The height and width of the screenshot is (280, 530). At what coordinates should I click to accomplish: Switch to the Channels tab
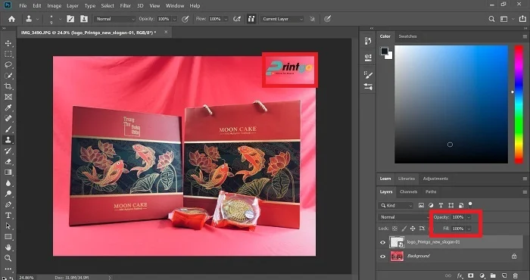coord(408,191)
